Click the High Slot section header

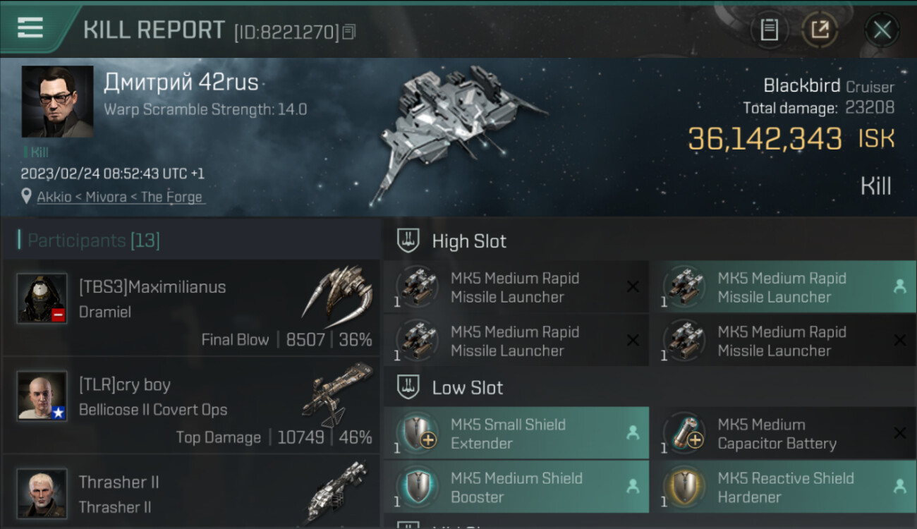[469, 241]
